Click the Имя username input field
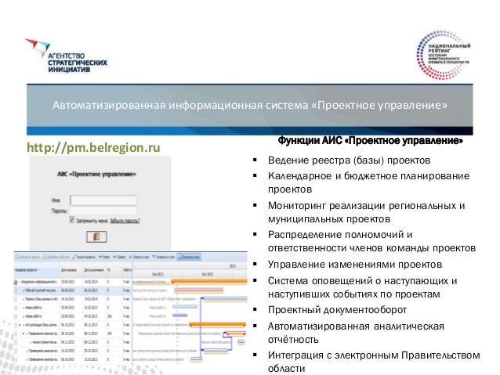Screen dimensions: 500x375 (103, 200)
